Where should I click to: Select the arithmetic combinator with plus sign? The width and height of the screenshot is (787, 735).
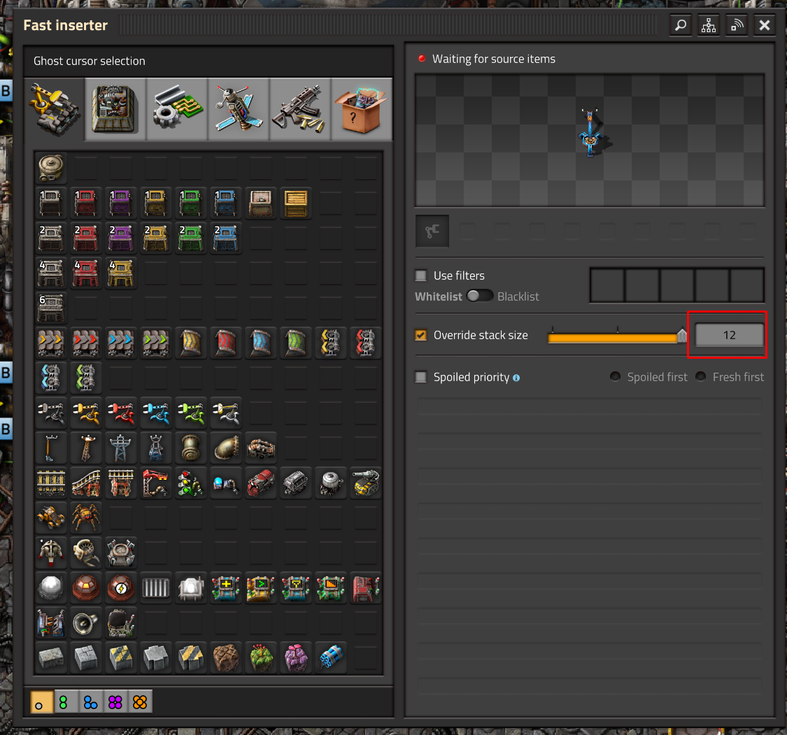226,588
